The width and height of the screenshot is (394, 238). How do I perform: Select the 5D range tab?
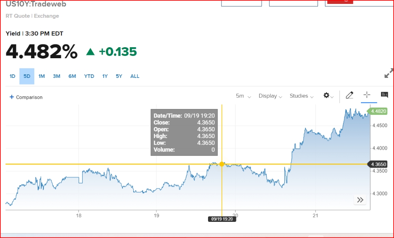pyautogui.click(x=27, y=76)
